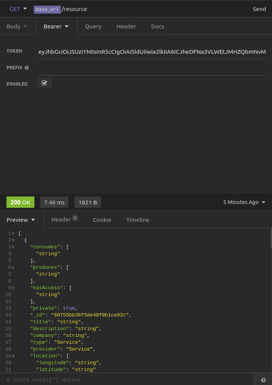Click the 7.46 ms response time tag

[54, 202]
